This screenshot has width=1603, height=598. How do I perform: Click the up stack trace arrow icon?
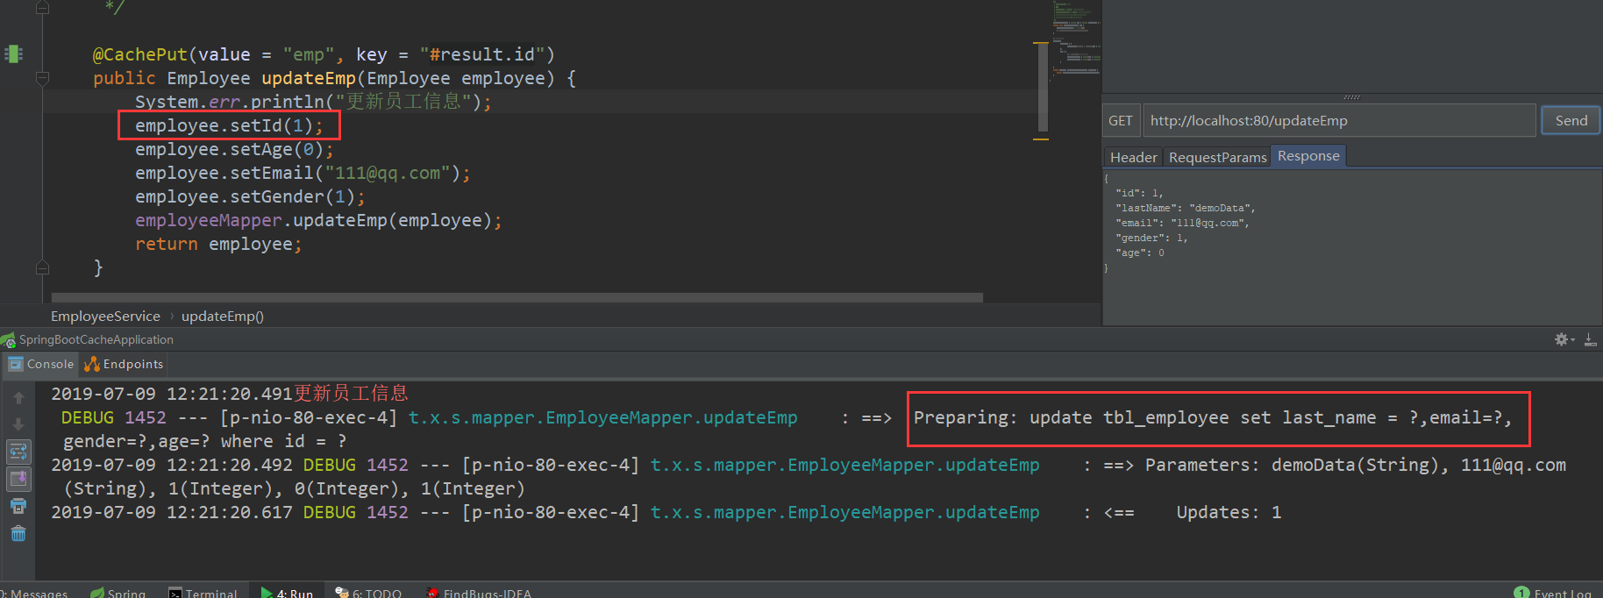18,398
